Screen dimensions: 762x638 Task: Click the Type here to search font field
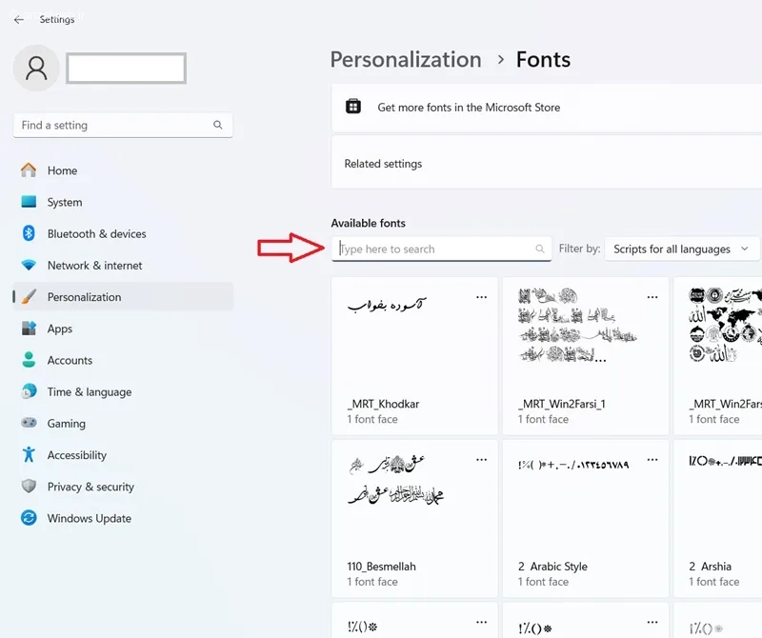tap(441, 249)
